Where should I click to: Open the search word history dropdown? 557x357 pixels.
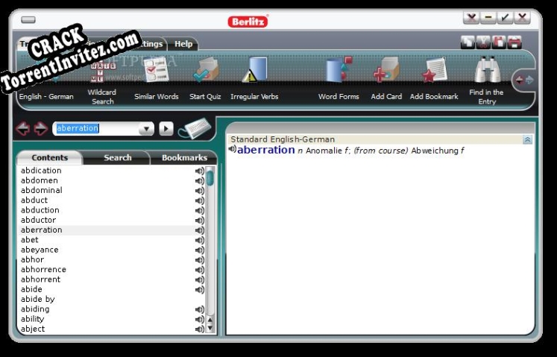pyautogui.click(x=146, y=129)
